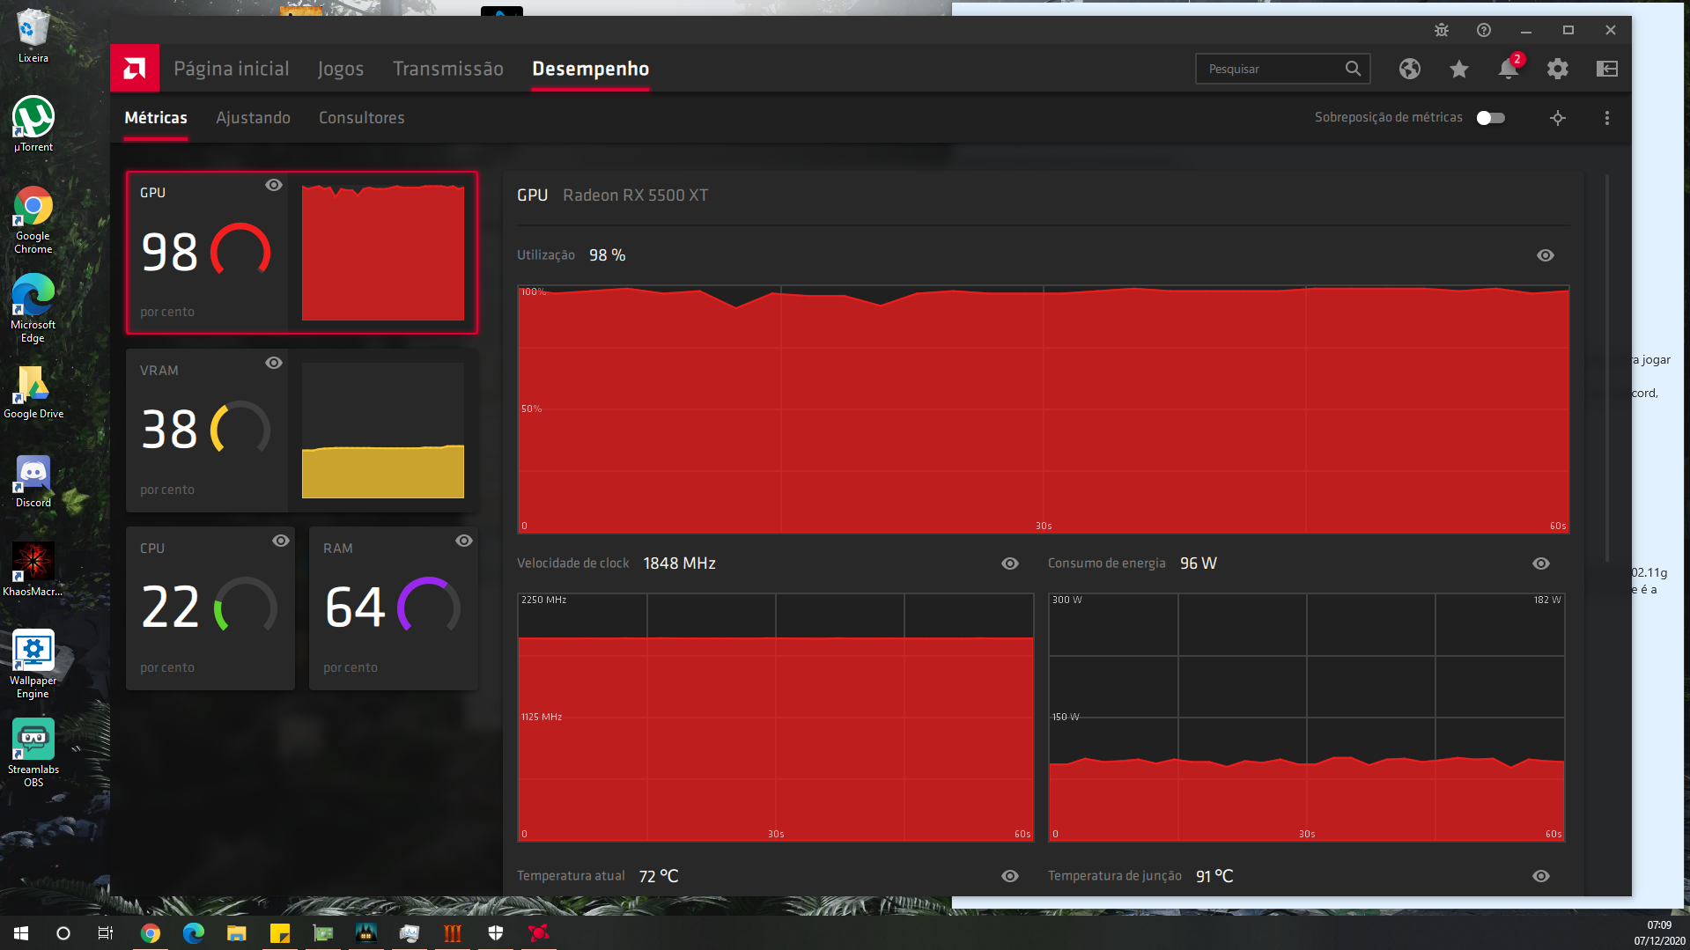Open the three-dot more options menu
The image size is (1690, 950).
click(1607, 118)
